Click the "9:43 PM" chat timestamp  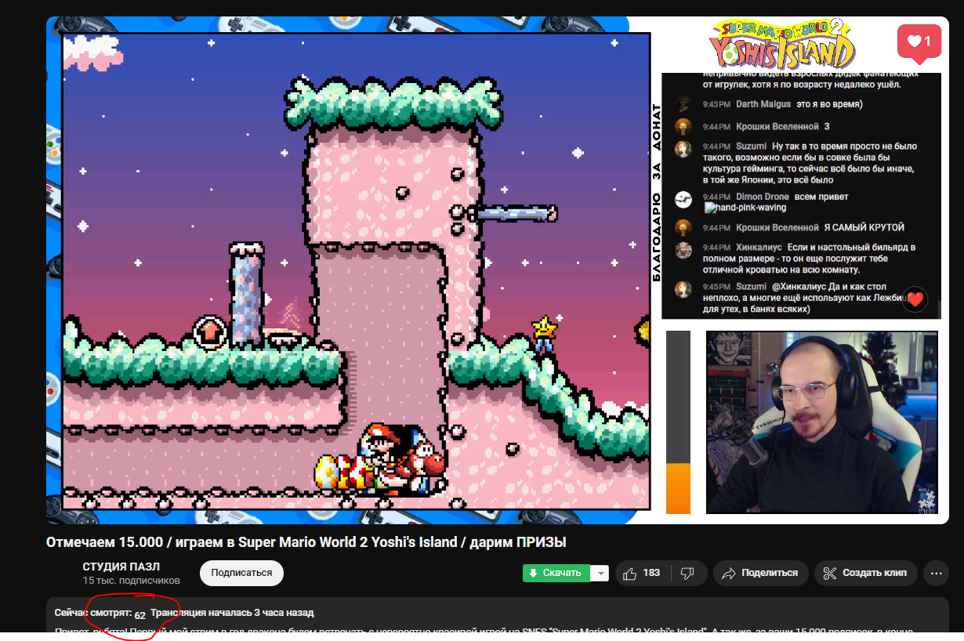[716, 104]
